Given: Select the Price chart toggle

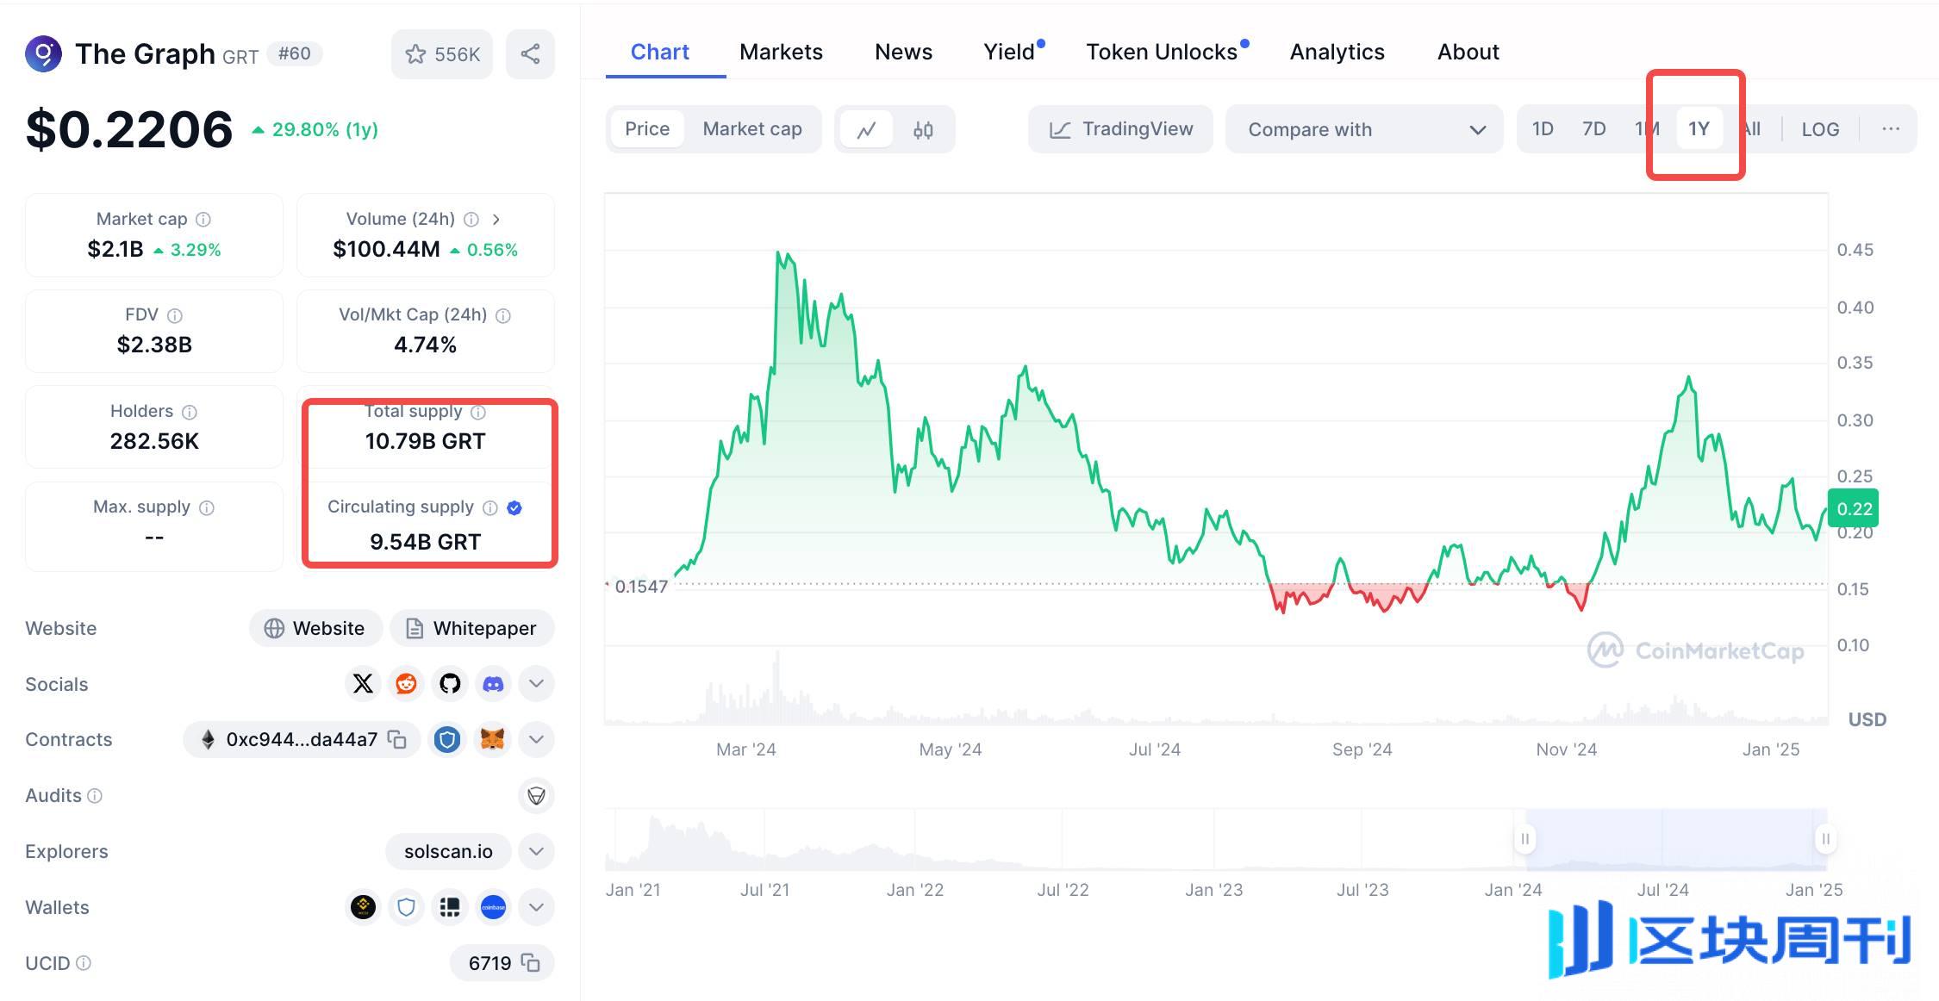Looking at the screenshot, I should pyautogui.click(x=647, y=129).
